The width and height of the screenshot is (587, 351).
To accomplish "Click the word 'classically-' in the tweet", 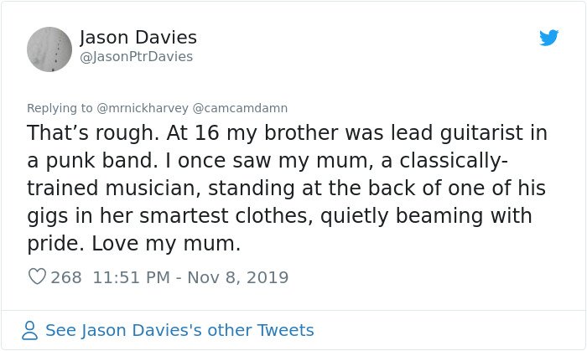I will coord(455,161).
